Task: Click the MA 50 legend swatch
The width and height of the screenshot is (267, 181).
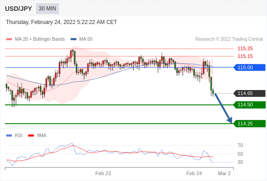Action: [73, 39]
